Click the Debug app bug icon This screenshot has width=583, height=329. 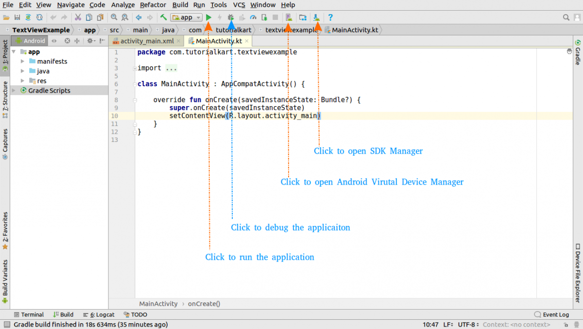[231, 17]
